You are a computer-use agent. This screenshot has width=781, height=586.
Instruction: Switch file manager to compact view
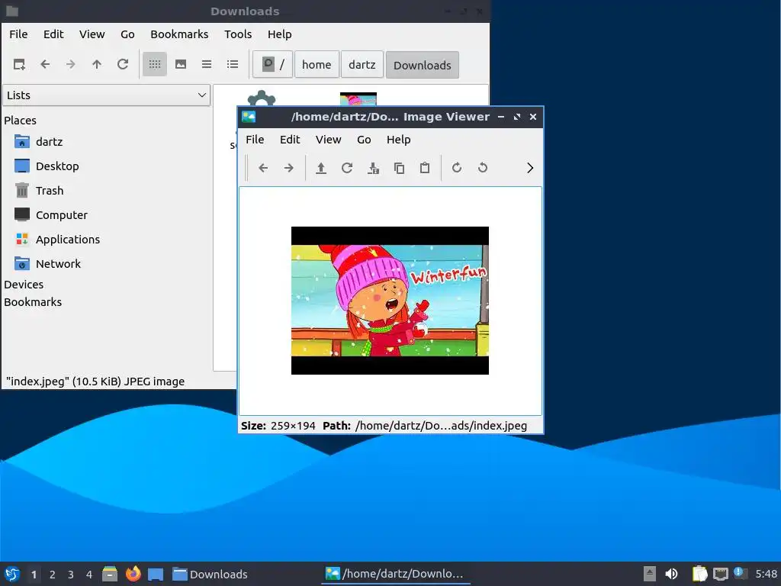pyautogui.click(x=207, y=64)
